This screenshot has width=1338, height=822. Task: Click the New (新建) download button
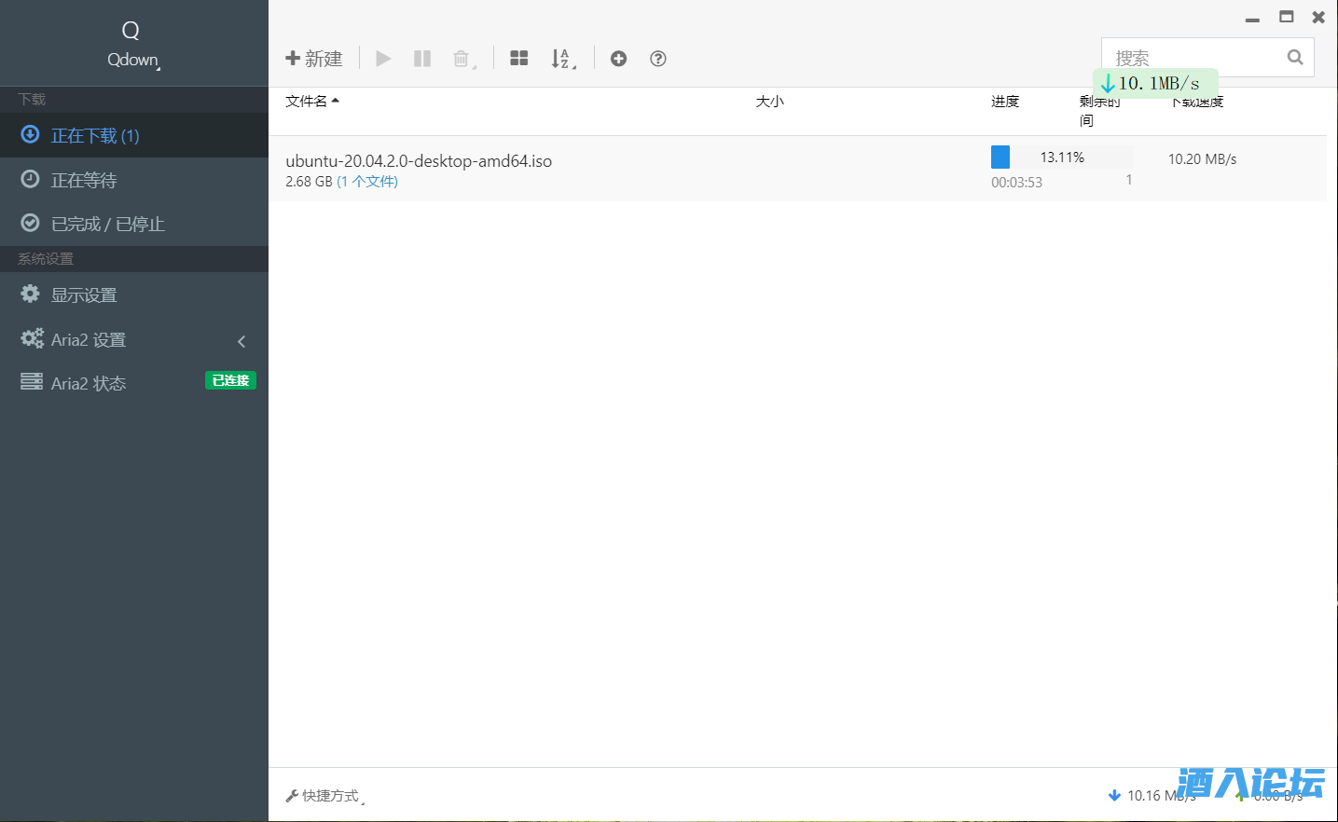(x=314, y=59)
